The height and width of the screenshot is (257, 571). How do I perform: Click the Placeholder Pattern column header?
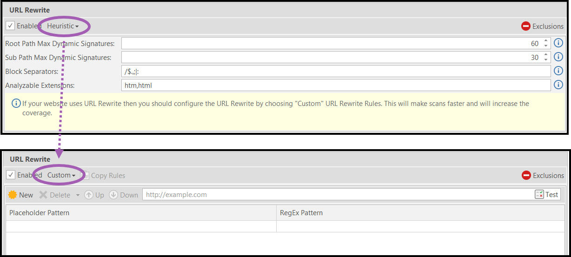(141, 213)
